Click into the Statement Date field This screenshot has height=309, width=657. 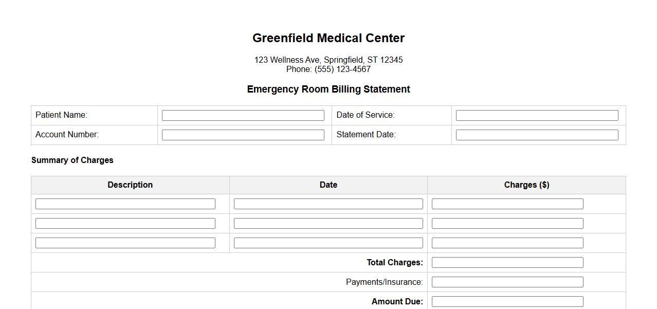coord(537,135)
